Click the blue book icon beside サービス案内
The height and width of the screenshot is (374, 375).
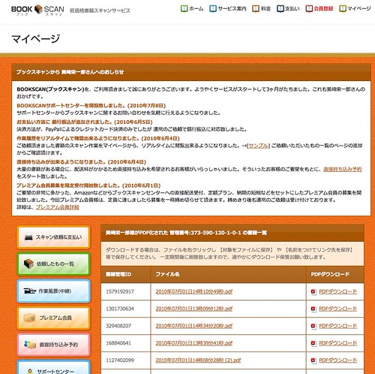click(x=213, y=8)
